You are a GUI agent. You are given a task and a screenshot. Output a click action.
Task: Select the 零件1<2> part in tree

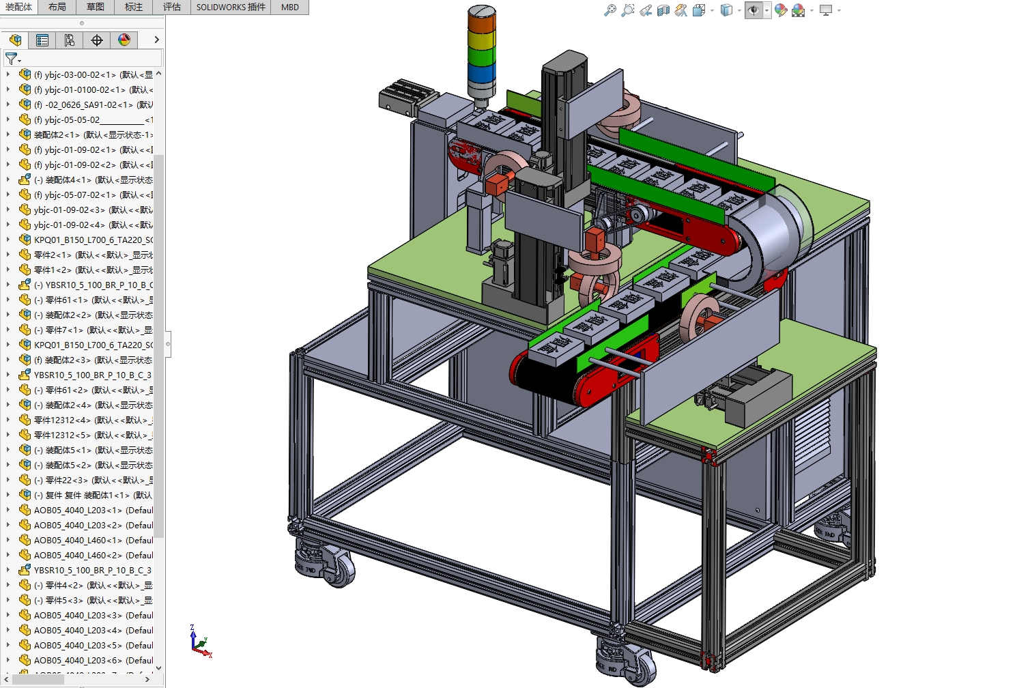(86, 270)
